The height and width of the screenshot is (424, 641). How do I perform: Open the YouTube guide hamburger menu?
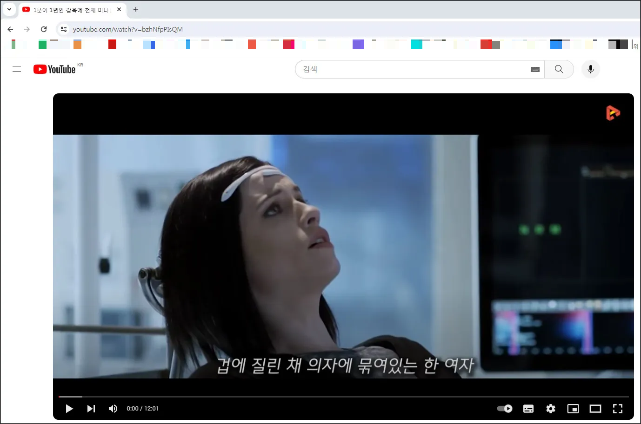pyautogui.click(x=17, y=69)
